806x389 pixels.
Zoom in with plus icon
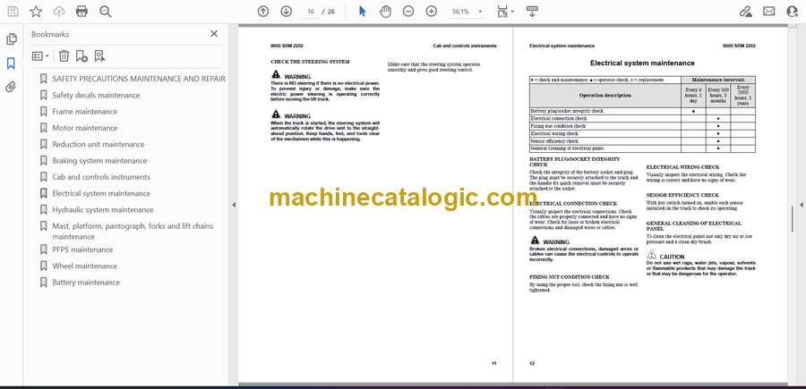coord(432,12)
